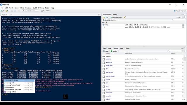The width and height of the screenshot is (187, 105).
Task: Open the Tools menu
Action: coord(47,8)
